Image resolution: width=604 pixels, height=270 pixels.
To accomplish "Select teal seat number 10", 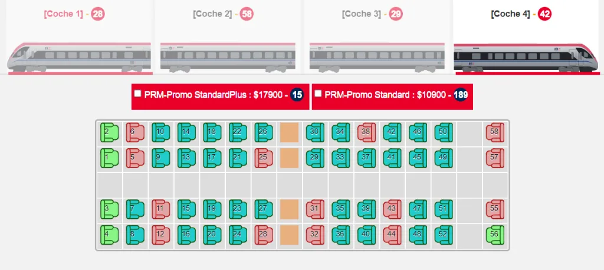I will [160, 132].
